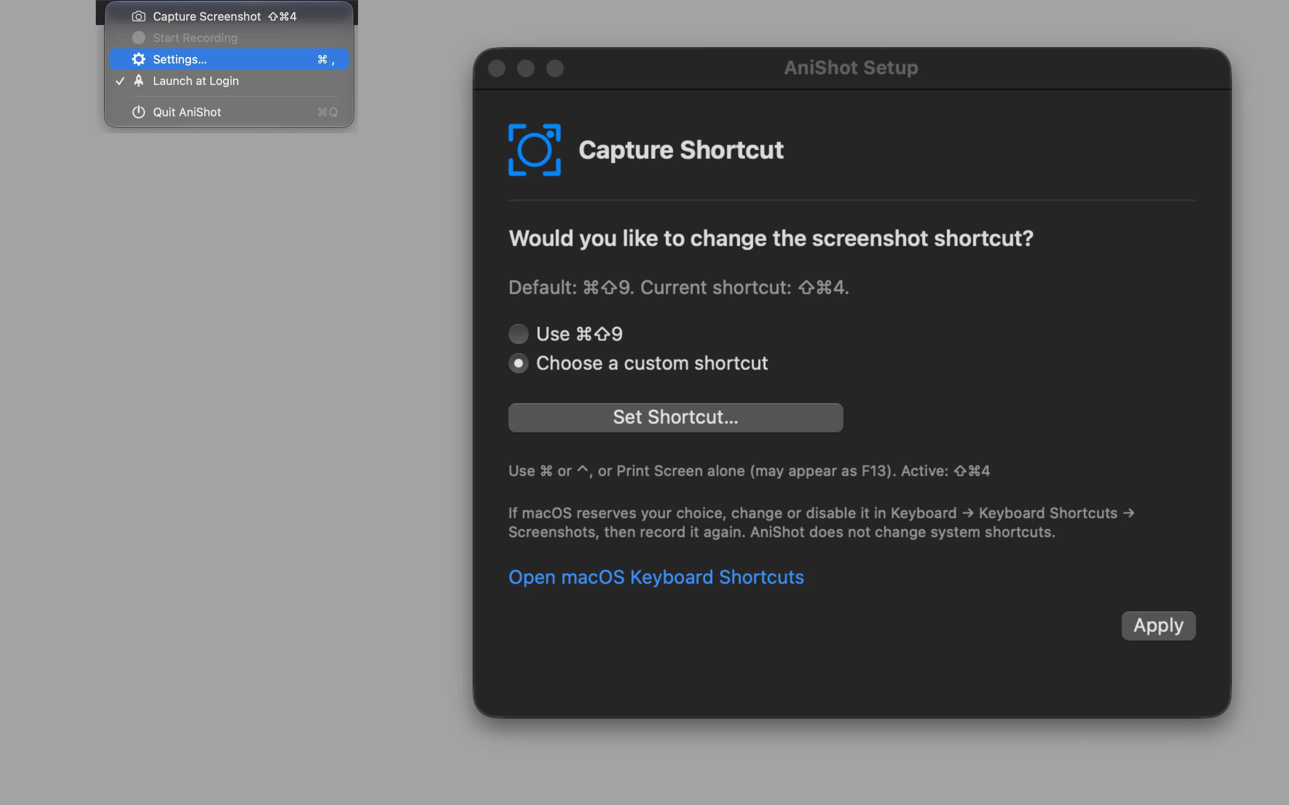The height and width of the screenshot is (805, 1289).
Task: Minimize the AniShot Setup window
Action: coord(526,68)
